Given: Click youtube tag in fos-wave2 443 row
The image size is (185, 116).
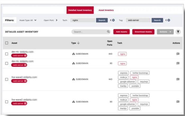Looking at the screenshot, I should pos(135,86).
